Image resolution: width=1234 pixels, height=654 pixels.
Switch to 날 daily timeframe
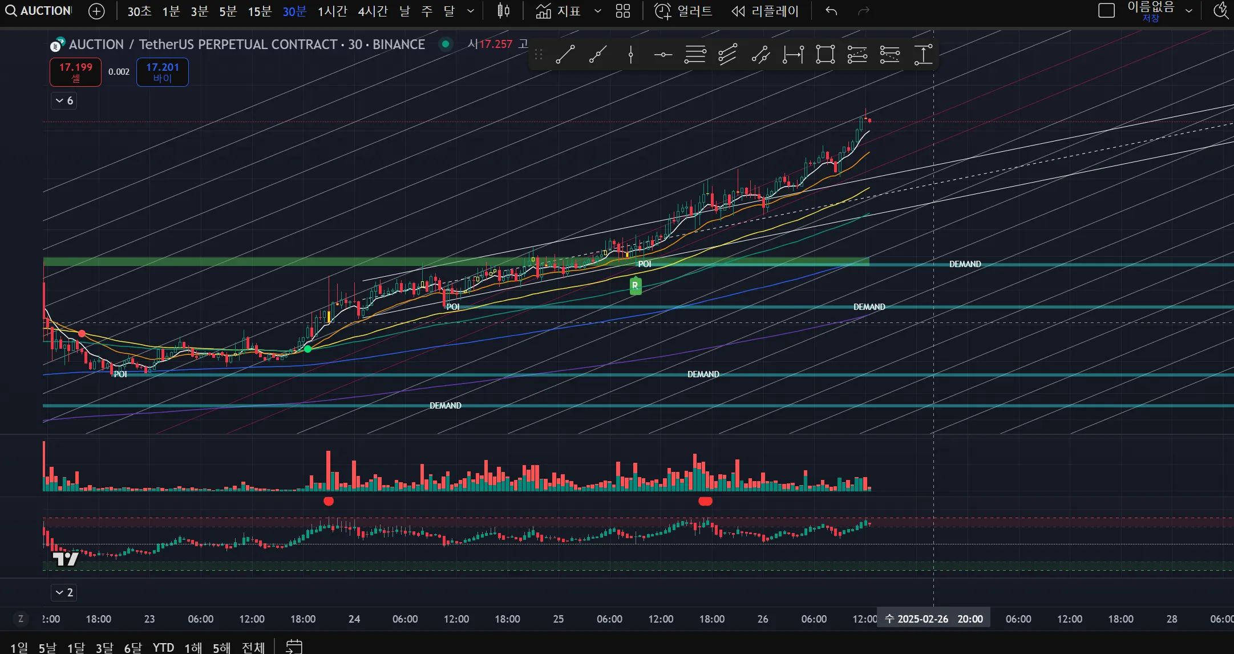(x=404, y=11)
